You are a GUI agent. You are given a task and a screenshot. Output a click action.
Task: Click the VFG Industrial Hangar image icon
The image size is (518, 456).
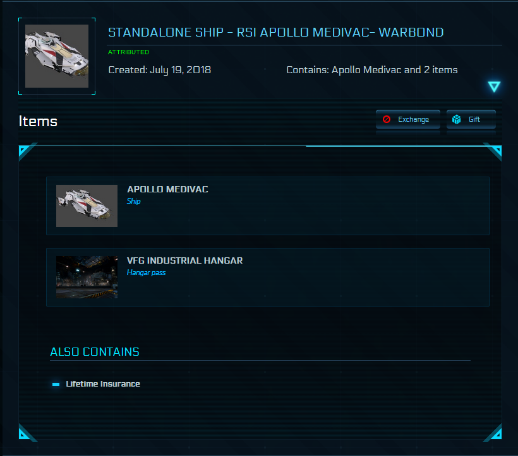pyautogui.click(x=87, y=278)
